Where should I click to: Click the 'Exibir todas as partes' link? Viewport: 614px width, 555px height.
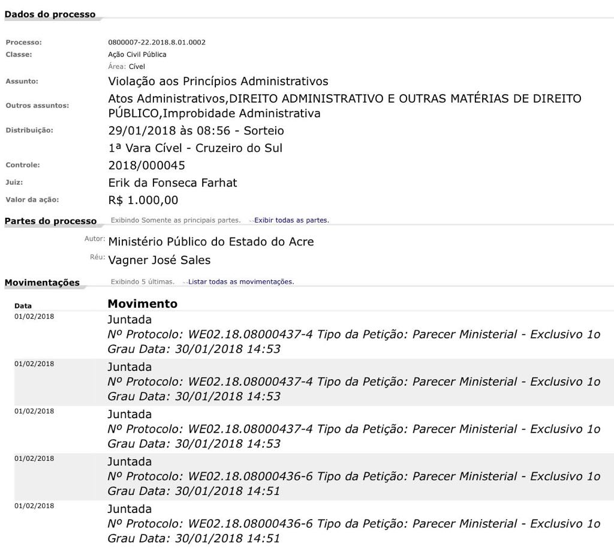pos(291,220)
